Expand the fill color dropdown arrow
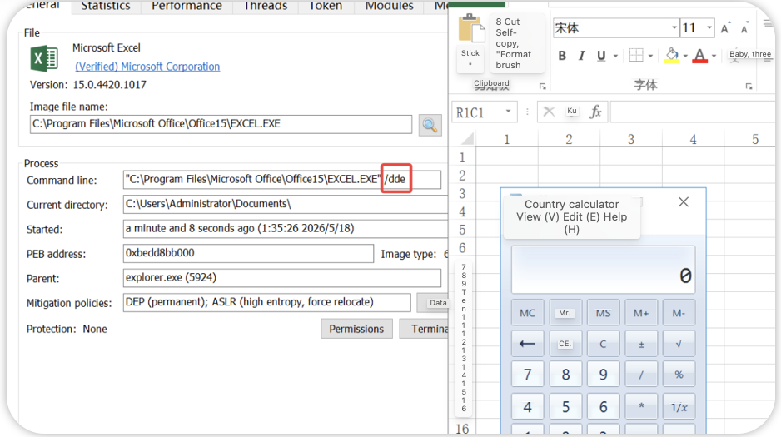The height and width of the screenshot is (437, 781). click(x=685, y=56)
